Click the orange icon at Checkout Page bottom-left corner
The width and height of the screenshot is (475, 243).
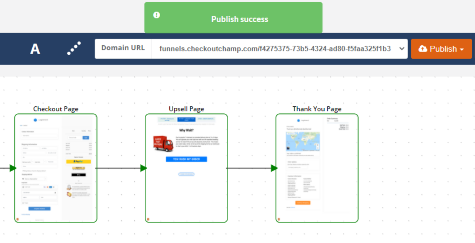tap(17, 220)
